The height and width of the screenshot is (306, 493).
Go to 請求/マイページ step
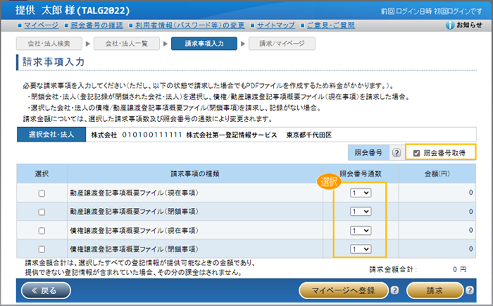point(282,44)
